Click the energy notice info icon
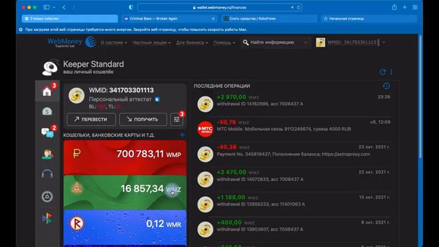This screenshot has height=247, width=439. pos(21,30)
